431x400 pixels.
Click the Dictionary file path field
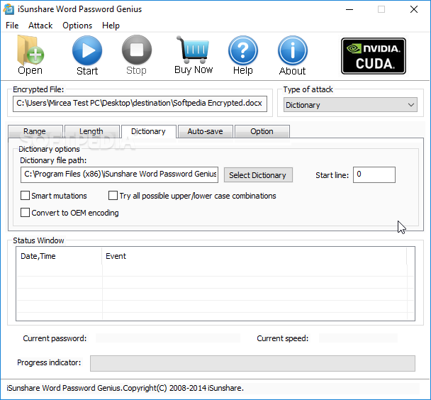[x=119, y=174]
